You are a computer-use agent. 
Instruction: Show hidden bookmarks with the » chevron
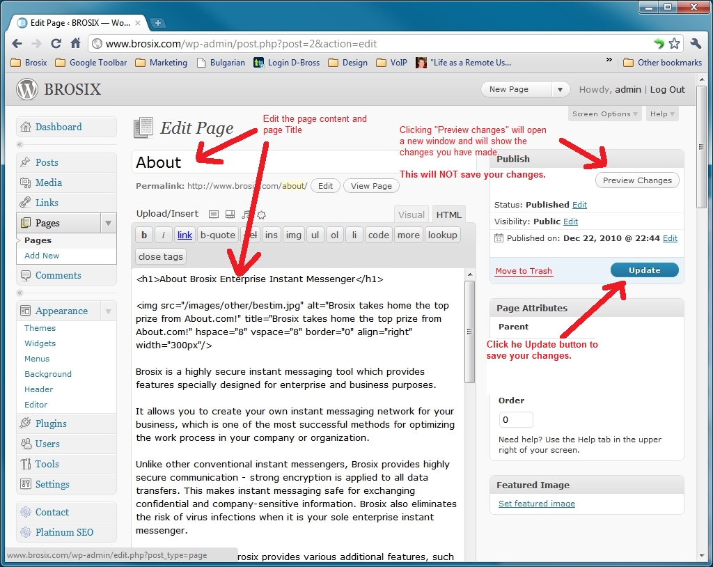pyautogui.click(x=609, y=60)
